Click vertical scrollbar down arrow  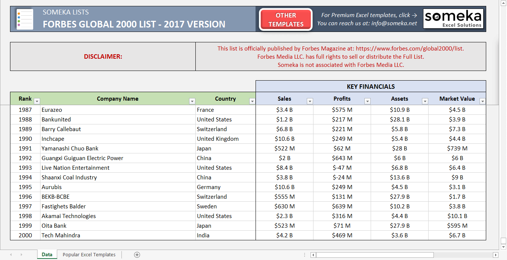tap(503, 247)
